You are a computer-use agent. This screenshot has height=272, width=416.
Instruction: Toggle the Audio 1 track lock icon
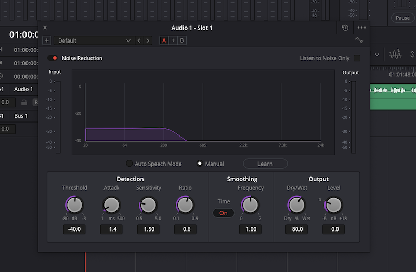coord(24,102)
